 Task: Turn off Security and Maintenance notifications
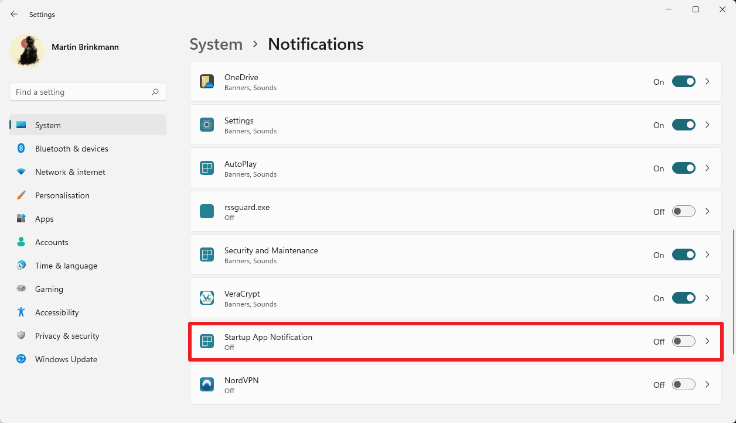click(x=683, y=255)
